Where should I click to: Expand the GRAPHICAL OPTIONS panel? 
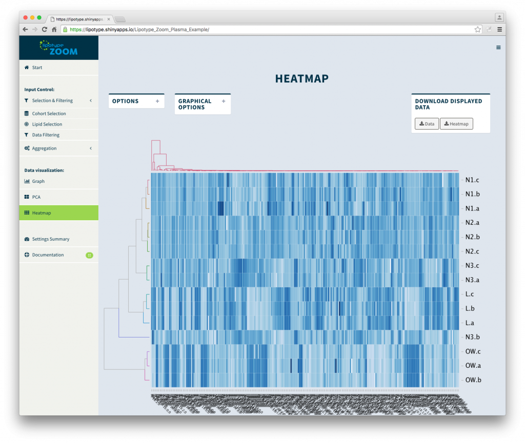click(x=224, y=101)
